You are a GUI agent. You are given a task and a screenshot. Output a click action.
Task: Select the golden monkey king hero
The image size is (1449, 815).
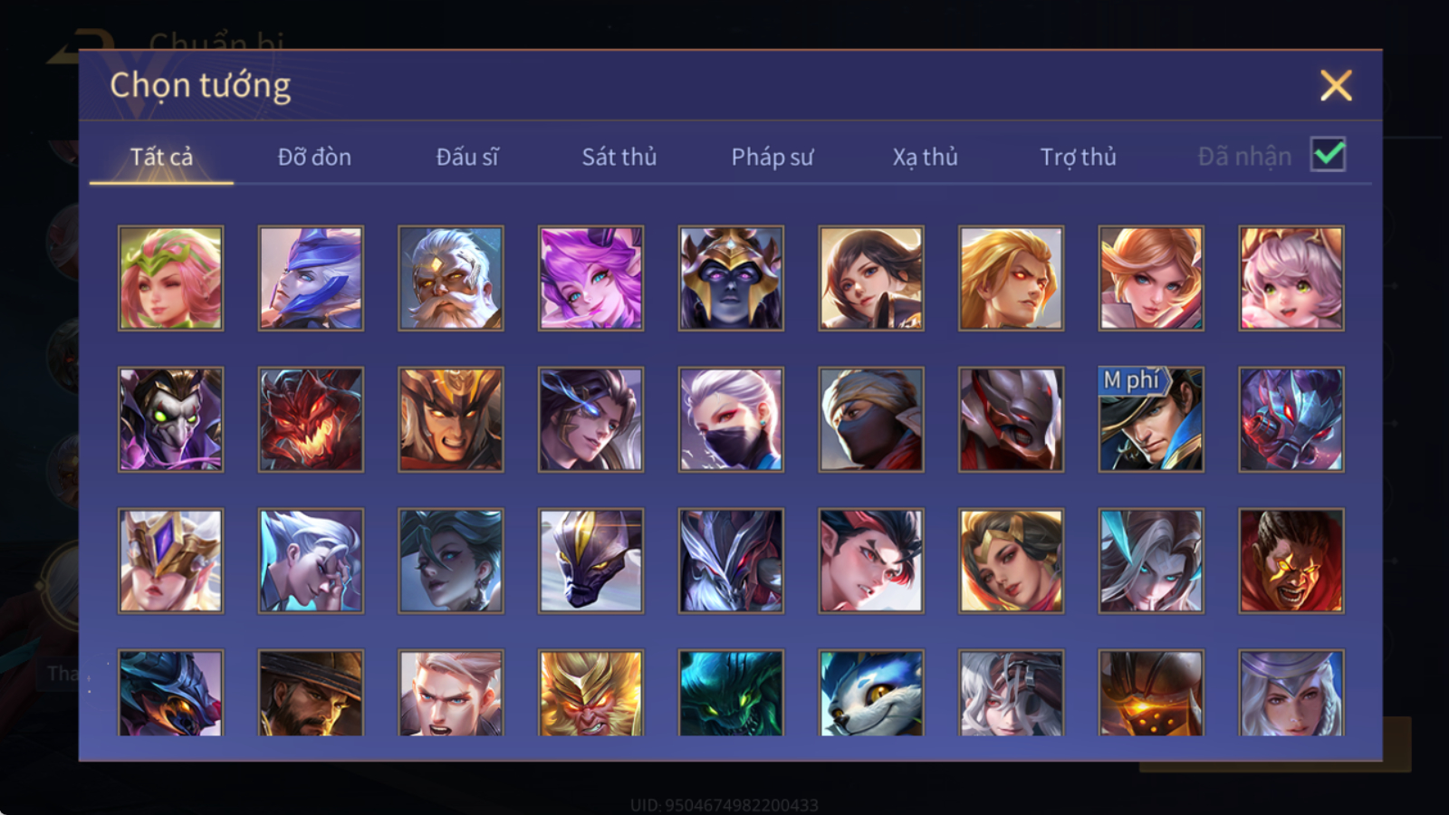coord(590,693)
